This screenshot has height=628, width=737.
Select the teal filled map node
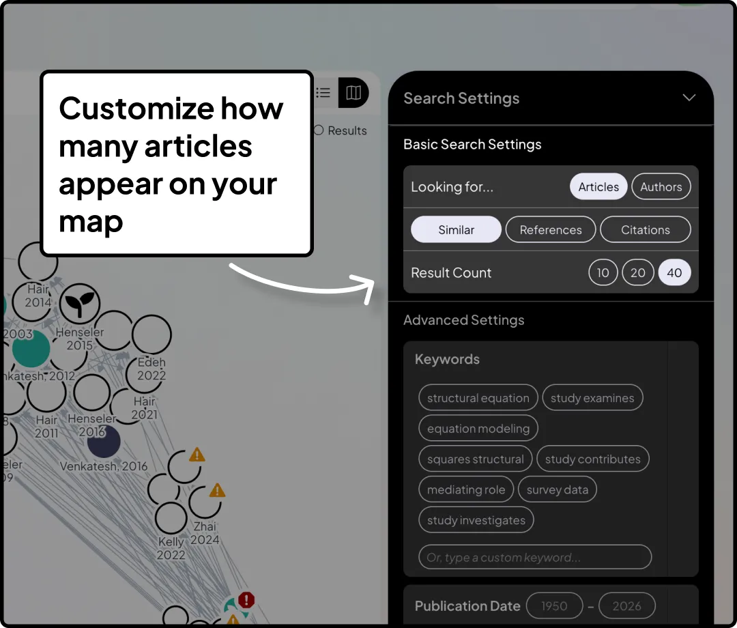31,348
